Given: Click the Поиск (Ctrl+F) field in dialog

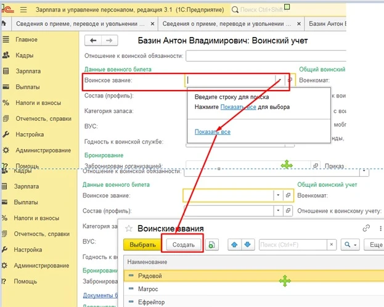Looking at the screenshot, I should tap(293, 245).
